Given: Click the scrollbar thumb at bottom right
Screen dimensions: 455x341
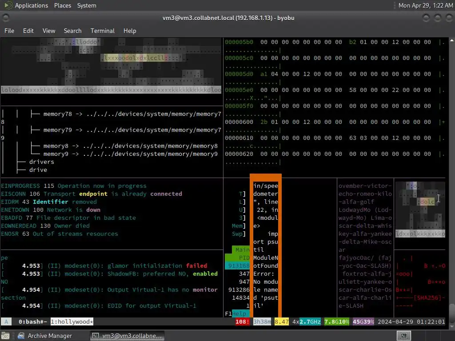Looking at the screenshot, I should (452, 313).
